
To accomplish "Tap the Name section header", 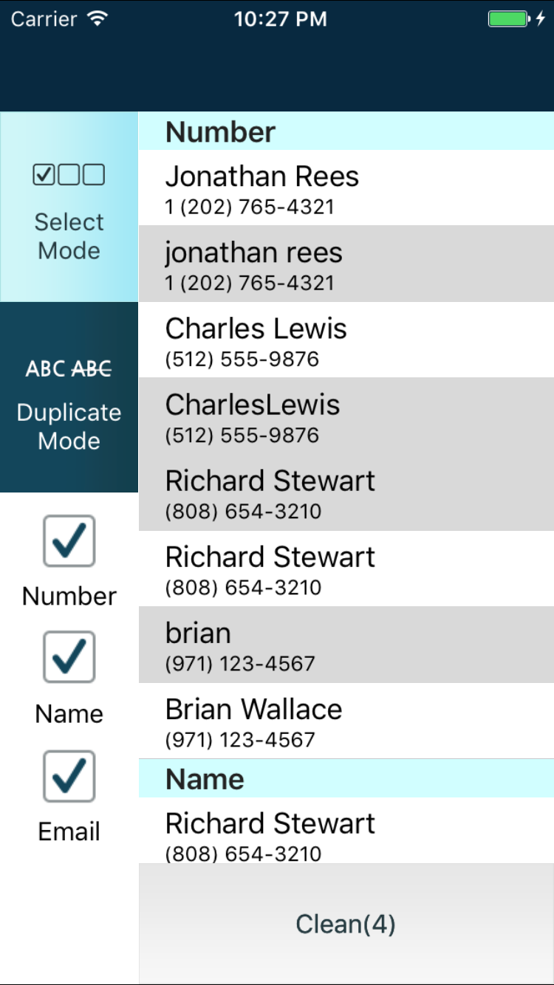I will point(346,779).
